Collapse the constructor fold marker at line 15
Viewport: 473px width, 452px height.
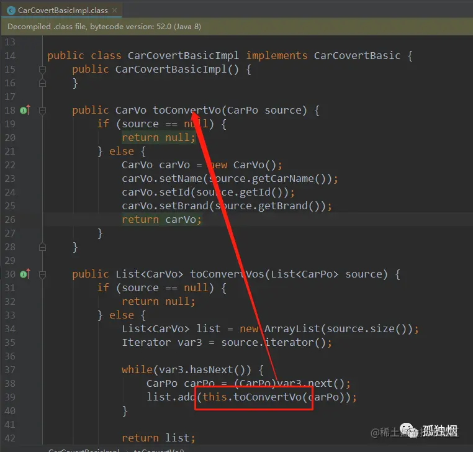point(43,70)
